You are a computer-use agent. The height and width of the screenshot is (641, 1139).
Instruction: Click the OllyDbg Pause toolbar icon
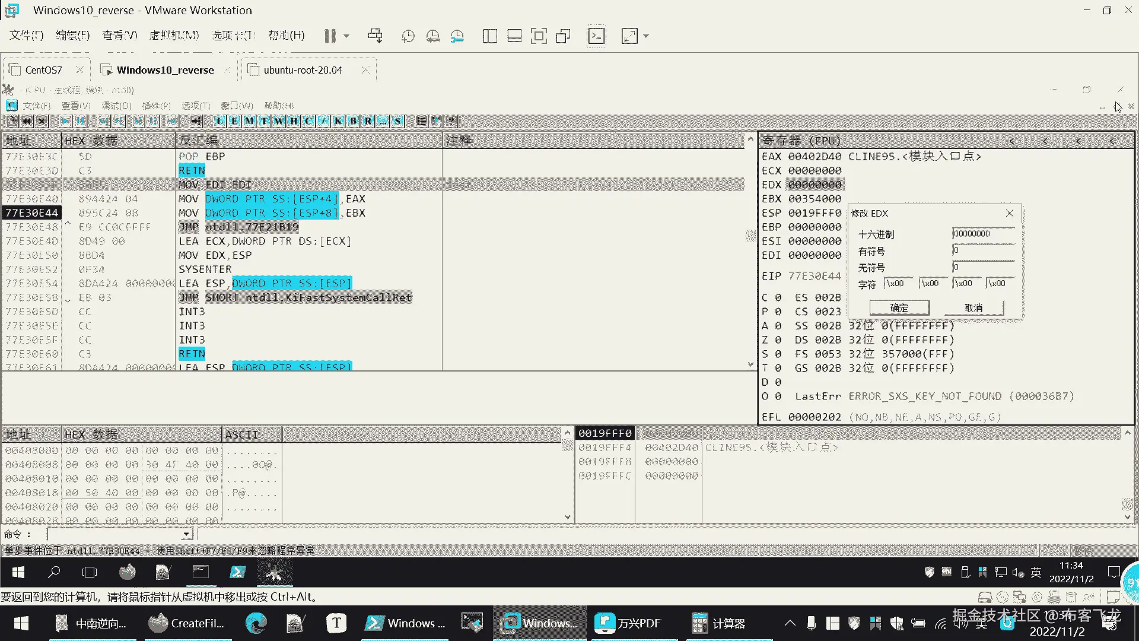pos(80,121)
